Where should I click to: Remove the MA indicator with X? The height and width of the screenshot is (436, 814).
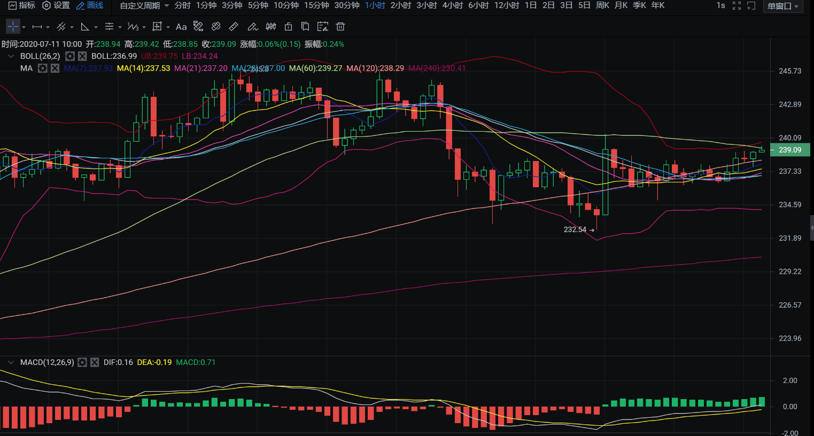pyautogui.click(x=55, y=68)
